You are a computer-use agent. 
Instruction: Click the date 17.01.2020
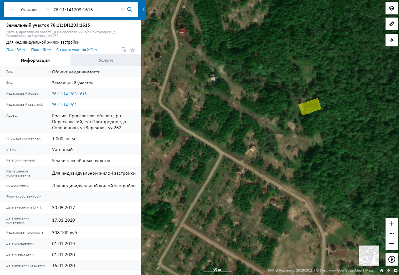64,220
